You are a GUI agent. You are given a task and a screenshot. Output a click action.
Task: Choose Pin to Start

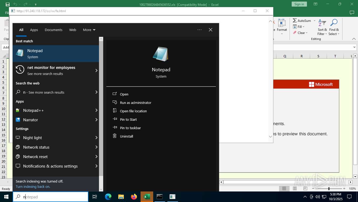pos(128,119)
